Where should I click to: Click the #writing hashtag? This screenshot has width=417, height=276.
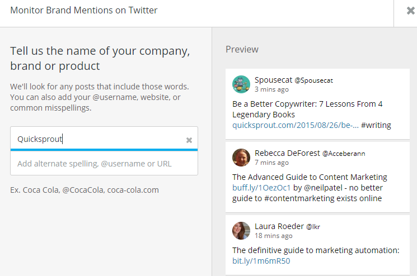[x=376, y=125]
